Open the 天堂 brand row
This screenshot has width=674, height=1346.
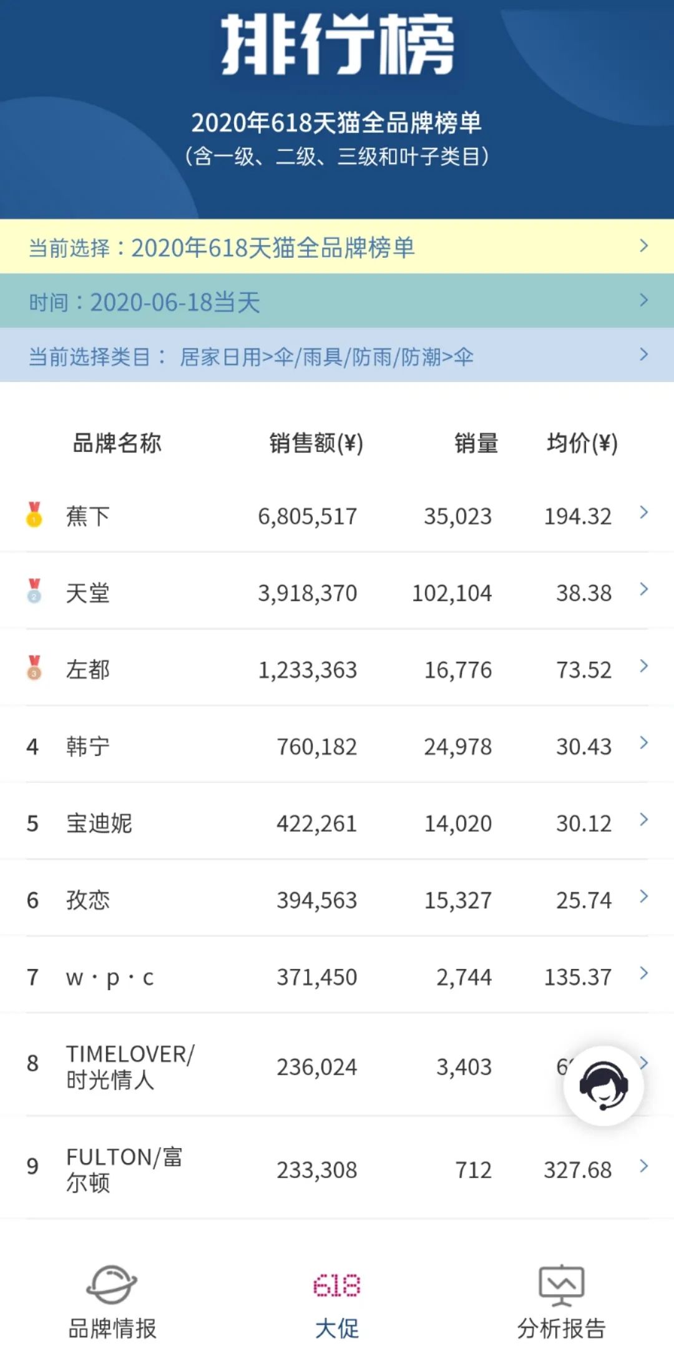[x=337, y=592]
